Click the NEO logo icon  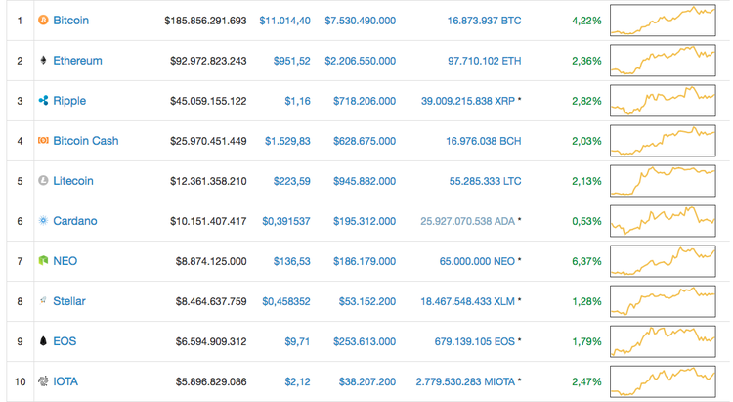point(43,261)
